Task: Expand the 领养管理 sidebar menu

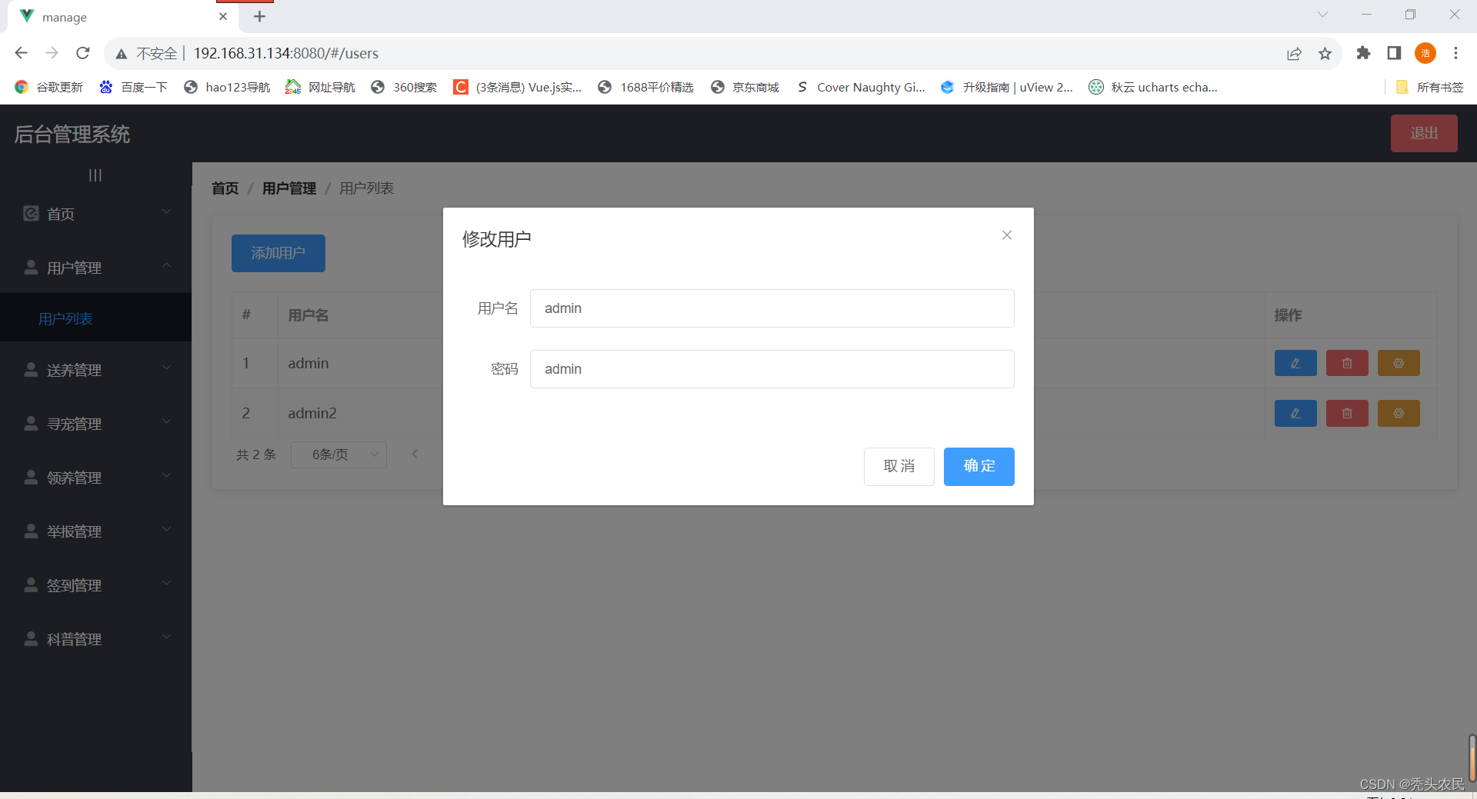Action: click(x=95, y=478)
